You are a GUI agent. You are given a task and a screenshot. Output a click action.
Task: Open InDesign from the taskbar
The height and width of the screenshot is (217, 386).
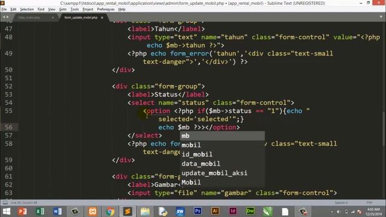pos(233,212)
